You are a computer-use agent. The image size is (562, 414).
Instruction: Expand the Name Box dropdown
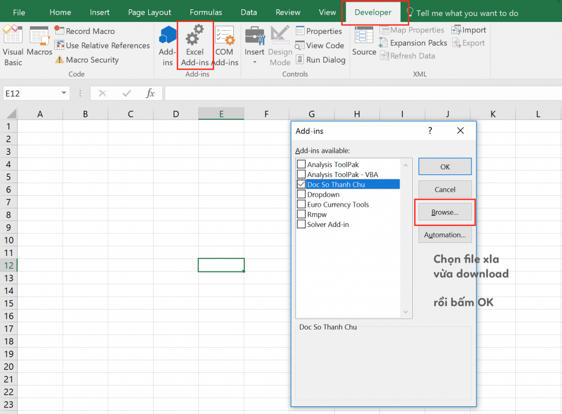(64, 93)
